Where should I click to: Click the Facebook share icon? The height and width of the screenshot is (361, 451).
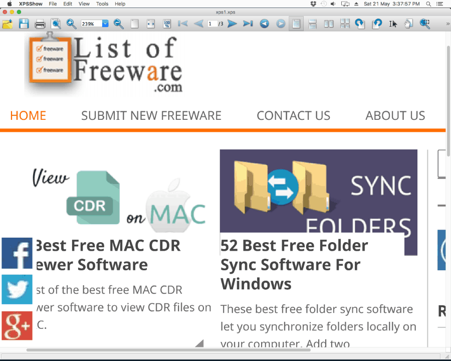pyautogui.click(x=17, y=253)
